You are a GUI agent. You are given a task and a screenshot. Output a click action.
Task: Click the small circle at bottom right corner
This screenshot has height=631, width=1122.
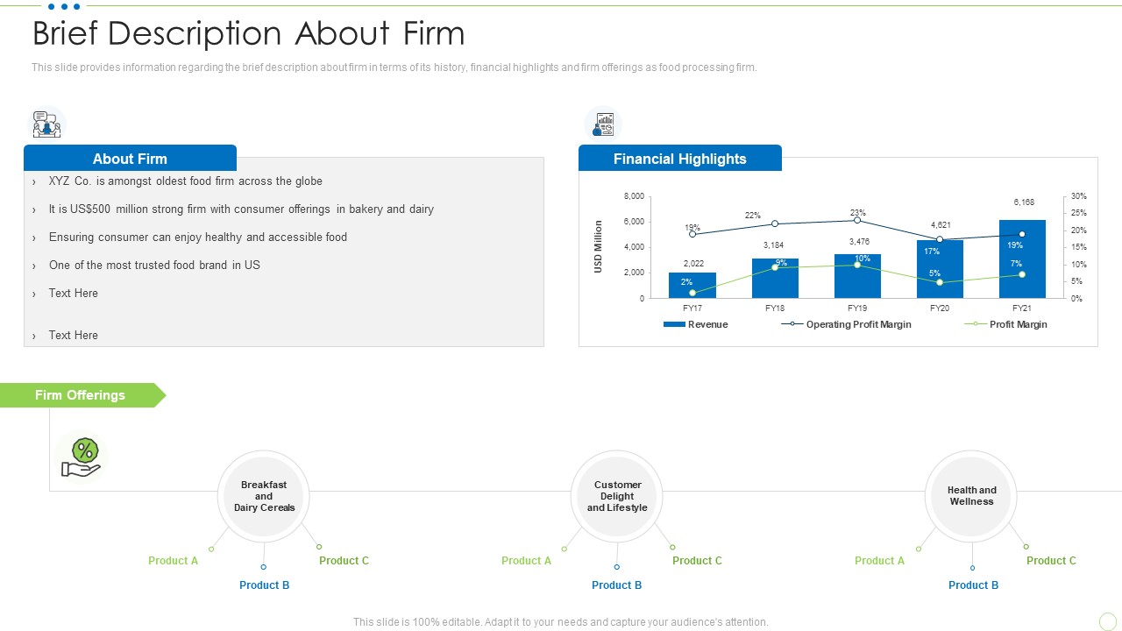tap(1107, 620)
